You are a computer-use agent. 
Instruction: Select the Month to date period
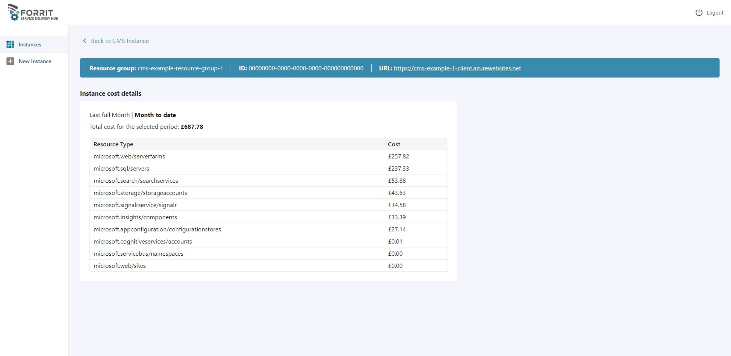[155, 115]
